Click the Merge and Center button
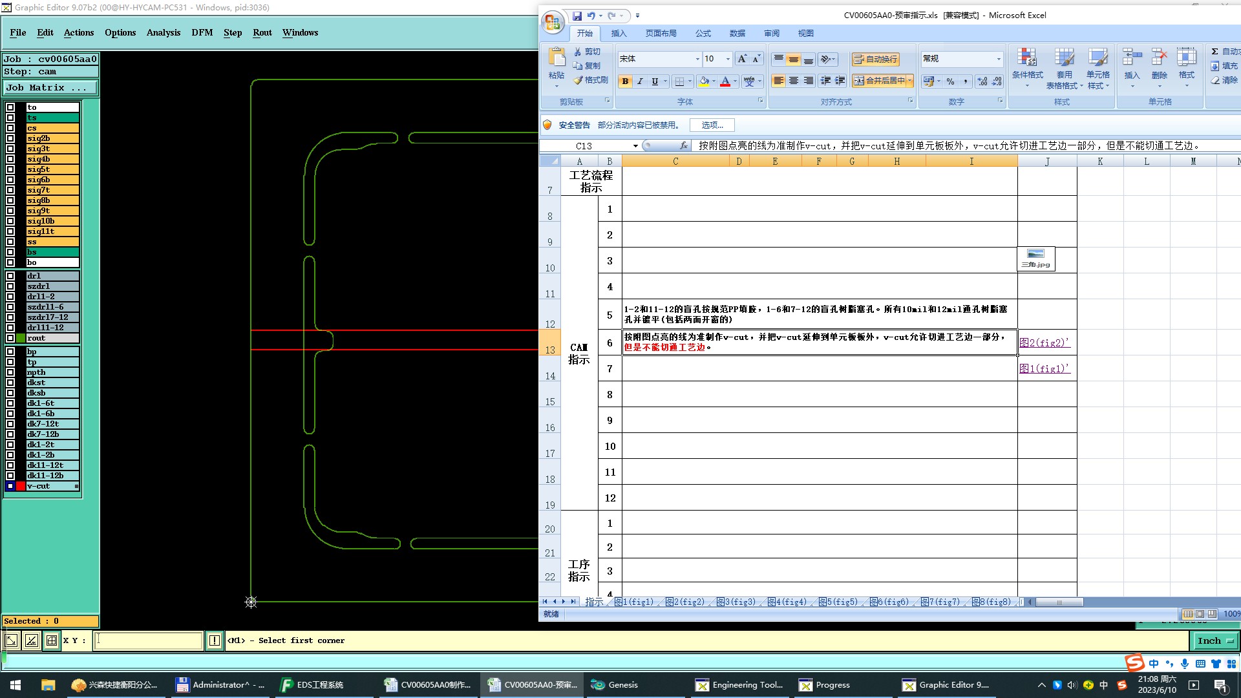 point(878,81)
